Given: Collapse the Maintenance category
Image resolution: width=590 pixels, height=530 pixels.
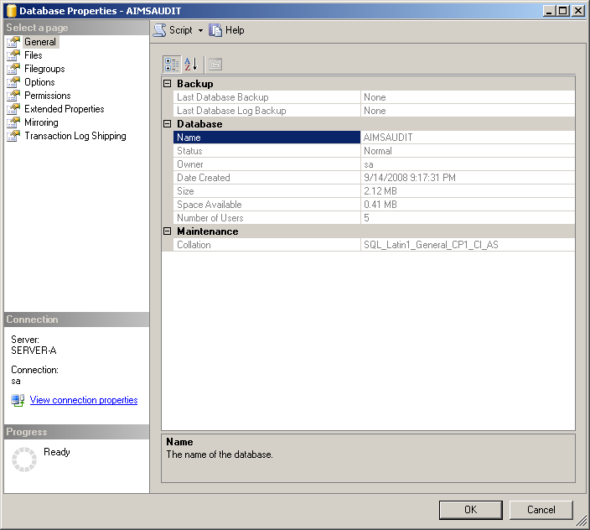Looking at the screenshot, I should click(x=168, y=231).
